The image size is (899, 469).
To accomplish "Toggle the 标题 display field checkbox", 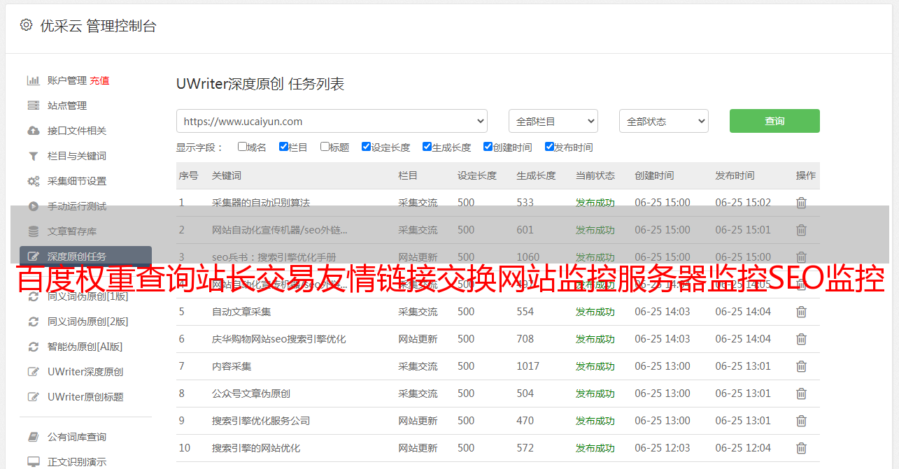I will [x=325, y=147].
